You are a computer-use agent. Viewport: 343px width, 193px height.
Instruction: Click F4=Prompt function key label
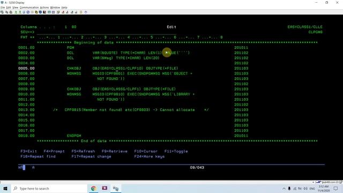coord(54,151)
